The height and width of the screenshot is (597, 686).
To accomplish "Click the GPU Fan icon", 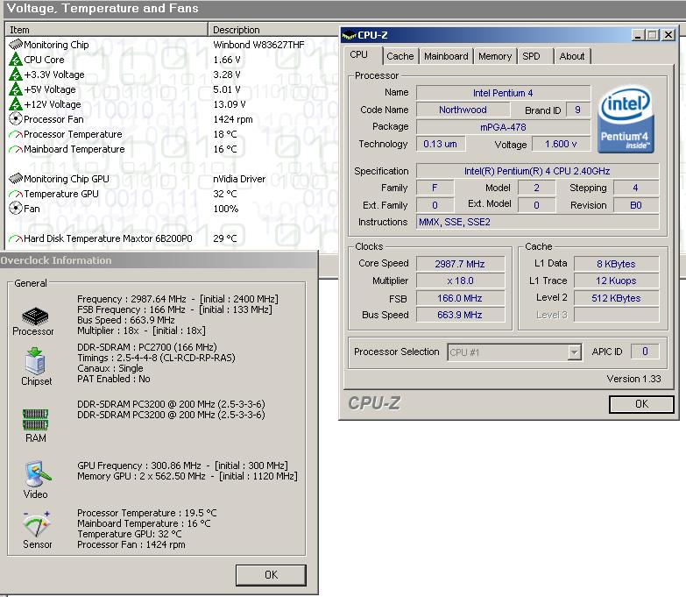I will tap(16, 208).
